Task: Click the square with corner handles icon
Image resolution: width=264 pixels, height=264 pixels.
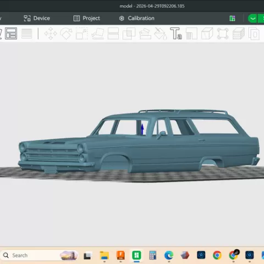Action: point(223,34)
